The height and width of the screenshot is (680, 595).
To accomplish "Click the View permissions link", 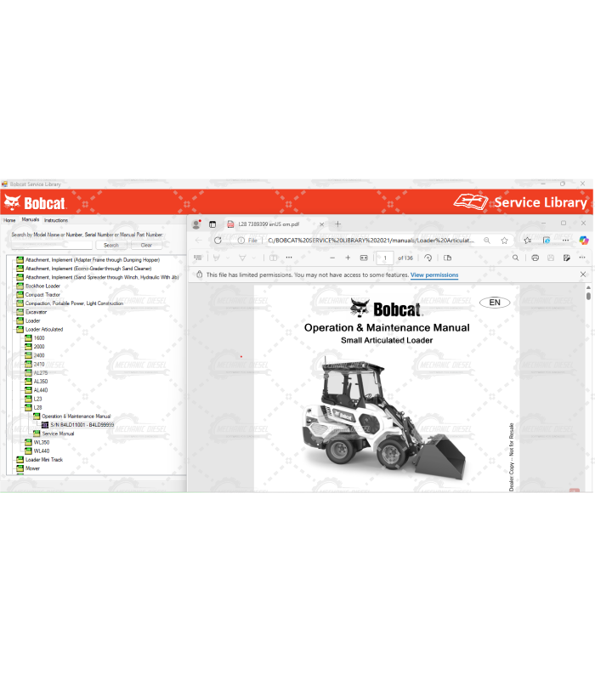I will 434,275.
